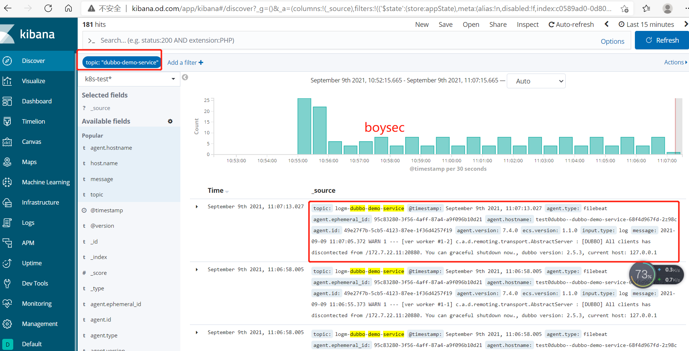Click the tallest histogram bar near 10:55:00
Screen dimensions: 689x351
[x=304, y=126]
